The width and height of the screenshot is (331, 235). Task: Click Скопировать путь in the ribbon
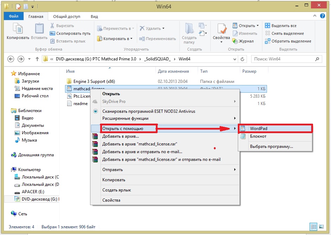pos(70,33)
